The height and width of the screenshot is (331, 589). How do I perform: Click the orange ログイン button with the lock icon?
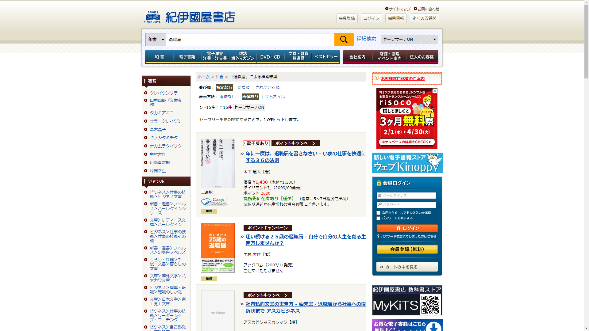pyautogui.click(x=407, y=228)
